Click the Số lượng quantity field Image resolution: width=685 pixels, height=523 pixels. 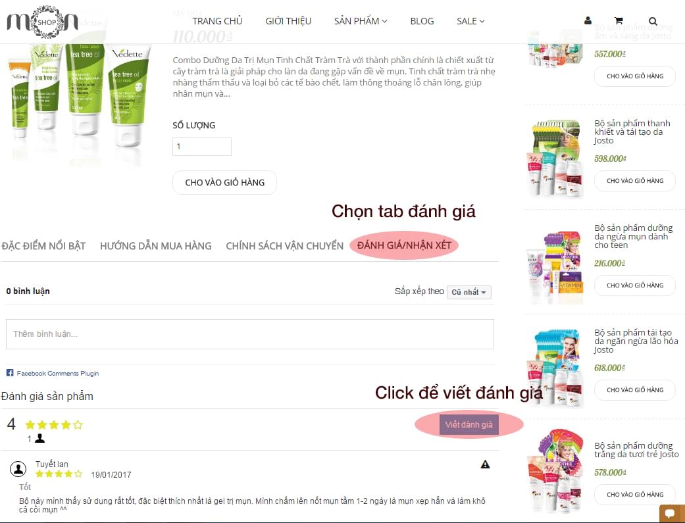coord(202,146)
